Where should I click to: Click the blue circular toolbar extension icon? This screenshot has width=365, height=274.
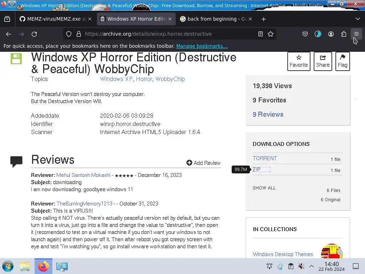pos(318,34)
